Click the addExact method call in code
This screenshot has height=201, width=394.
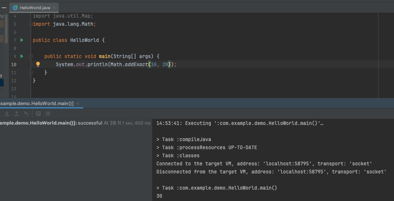(x=136, y=64)
